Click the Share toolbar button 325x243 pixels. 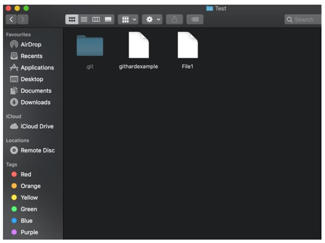pos(174,19)
